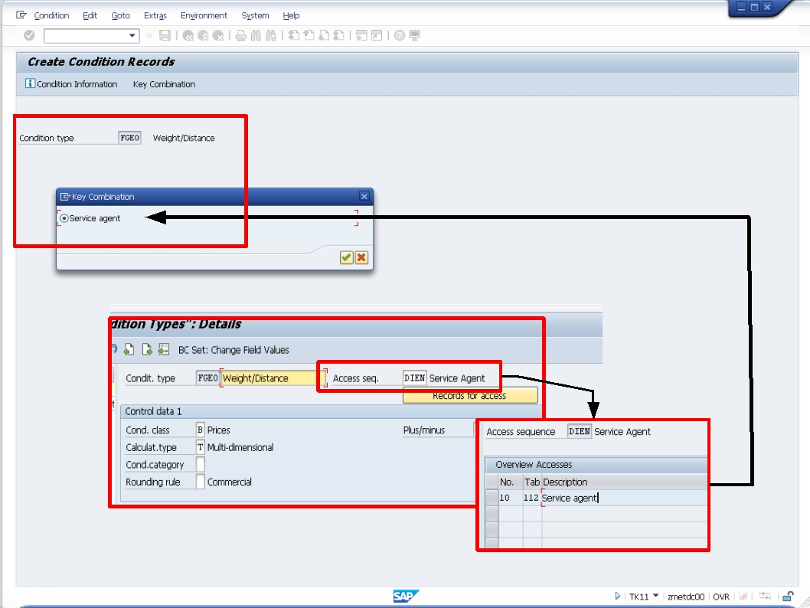The image size is (810, 608).
Task: Click the green Enter checkmark icon
Action: click(x=28, y=34)
